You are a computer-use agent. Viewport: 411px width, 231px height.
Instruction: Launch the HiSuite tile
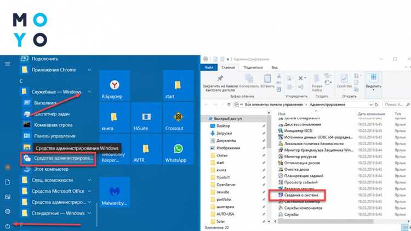point(146,118)
